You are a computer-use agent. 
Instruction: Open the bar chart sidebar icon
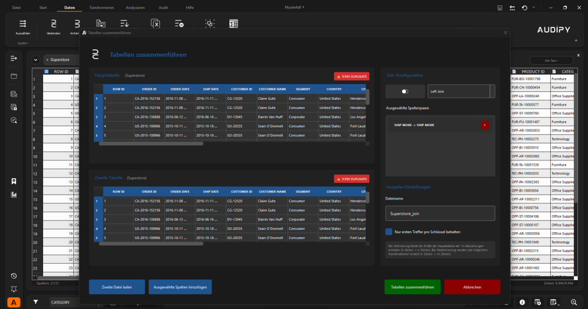coord(14,194)
